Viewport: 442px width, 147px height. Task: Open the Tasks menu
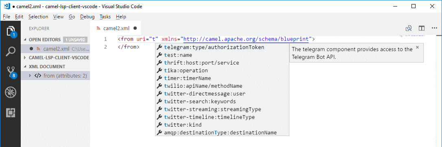tap(105, 17)
